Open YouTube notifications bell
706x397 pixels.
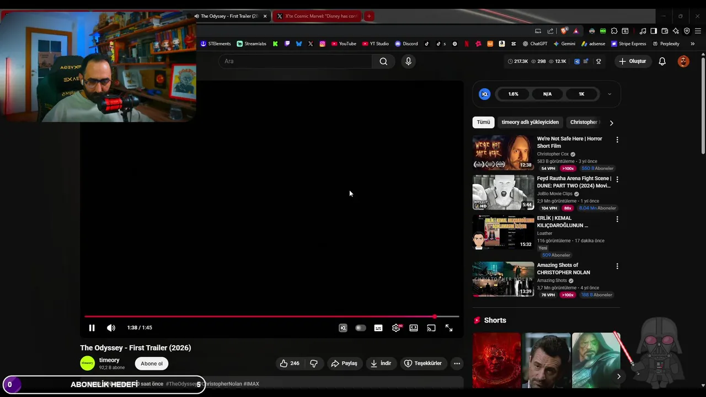(x=662, y=61)
